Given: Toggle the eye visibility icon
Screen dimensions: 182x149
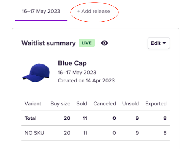Looking at the screenshot, I should coord(105,43).
